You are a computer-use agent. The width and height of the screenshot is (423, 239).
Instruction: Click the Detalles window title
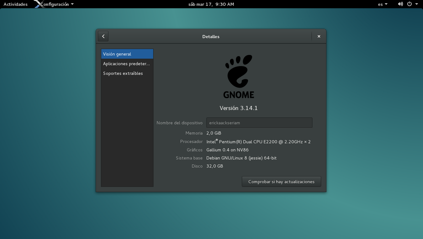click(211, 37)
